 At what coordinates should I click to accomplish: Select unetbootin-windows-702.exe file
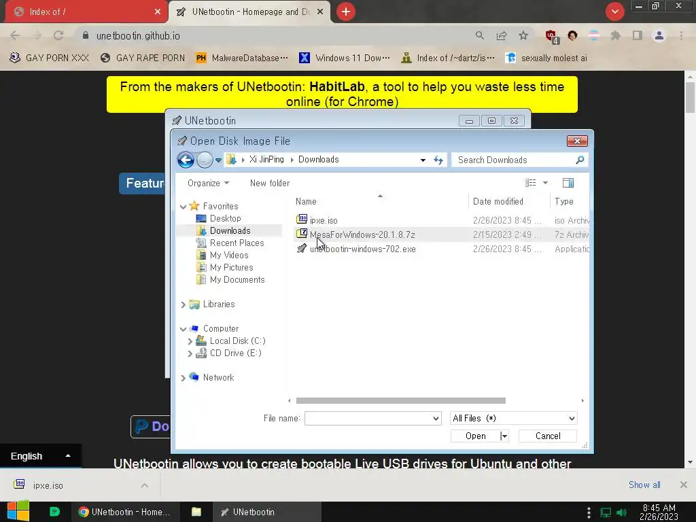coord(362,249)
